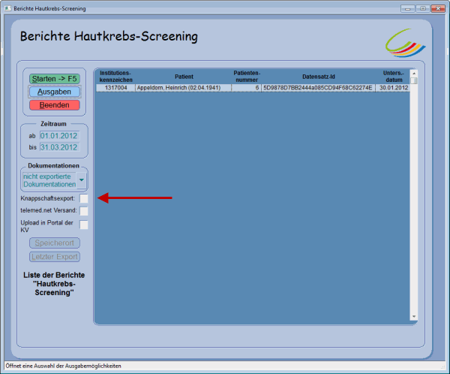
Task: Click the Letzter Export button
Action: (x=54, y=257)
